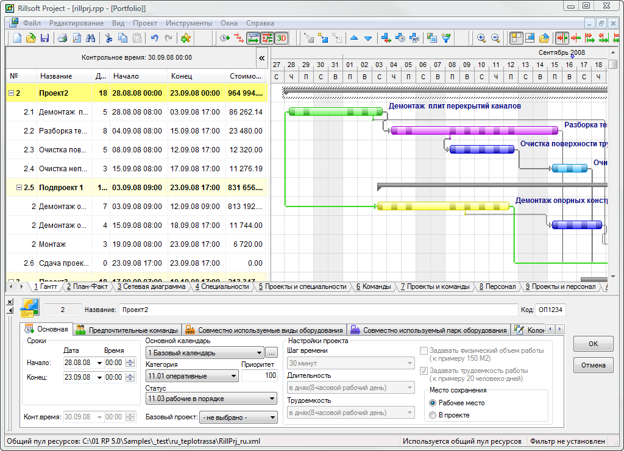Screen dimensions: 624x451
Task: Click the zoom in magnifier icon
Action: click(x=481, y=38)
